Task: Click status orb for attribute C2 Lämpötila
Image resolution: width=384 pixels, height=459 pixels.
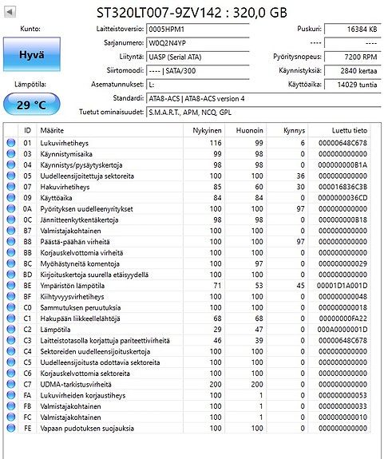Action: [x=11, y=330]
